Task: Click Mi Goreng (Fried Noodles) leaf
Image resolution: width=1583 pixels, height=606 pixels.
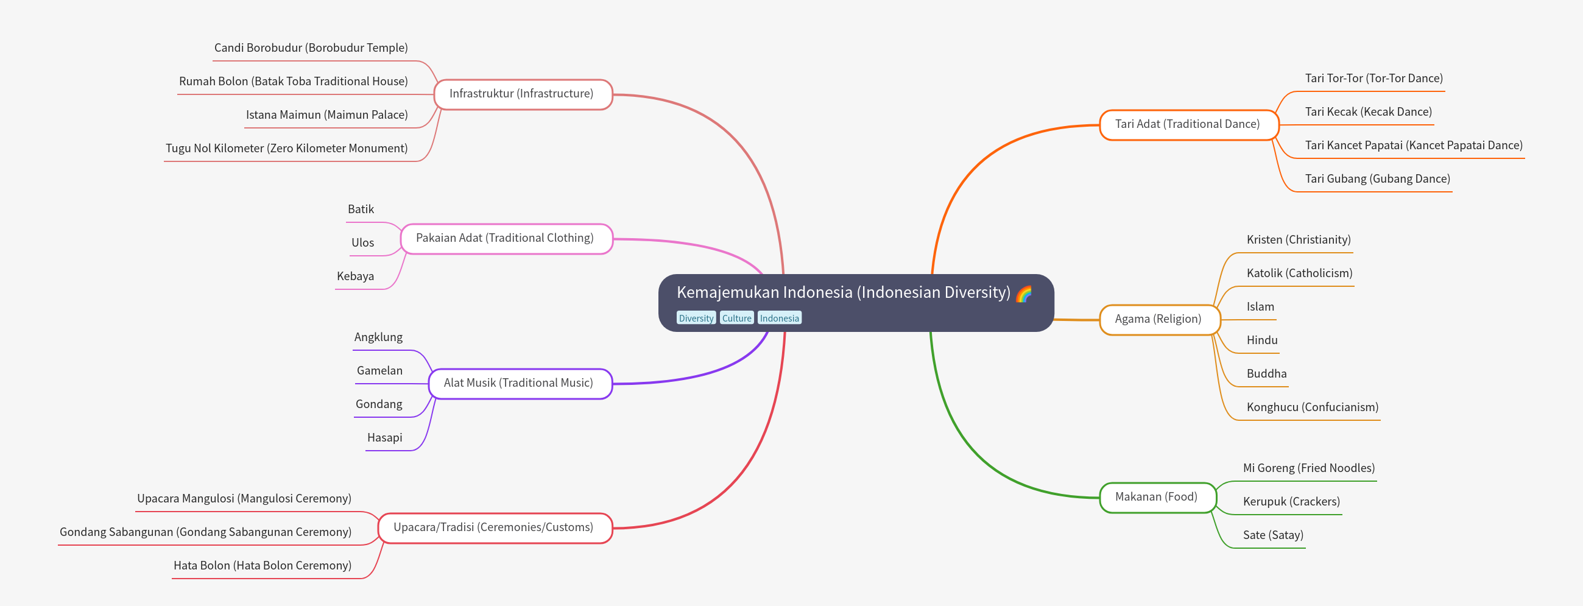Action: point(1309,468)
